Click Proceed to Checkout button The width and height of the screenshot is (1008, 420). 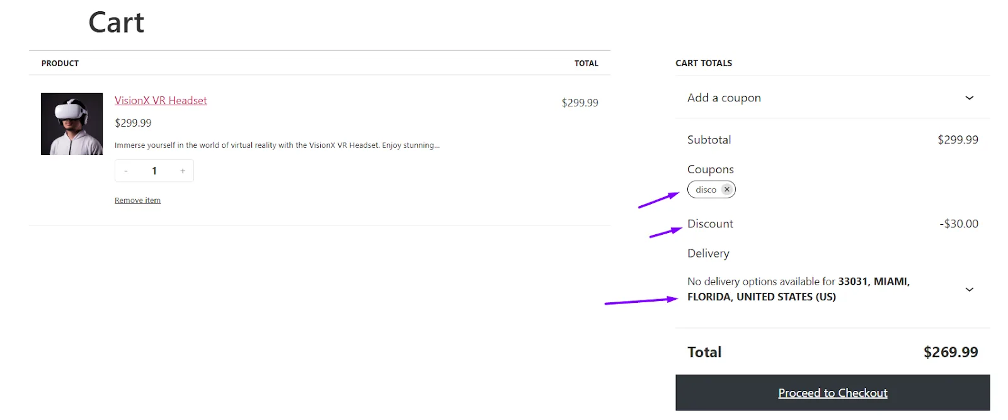click(x=832, y=393)
